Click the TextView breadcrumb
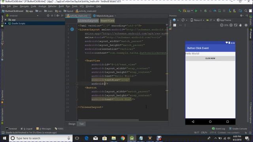The width and height of the screenshot is (253, 142). tap(107, 21)
